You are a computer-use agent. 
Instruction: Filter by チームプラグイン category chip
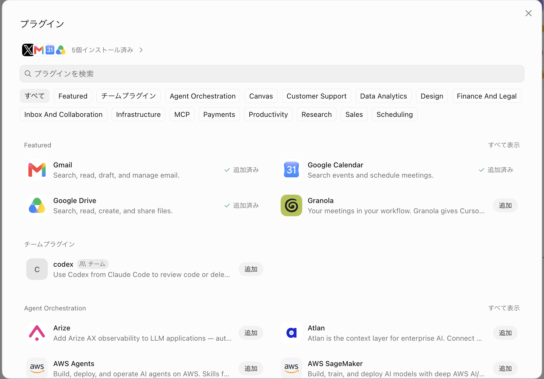(129, 96)
